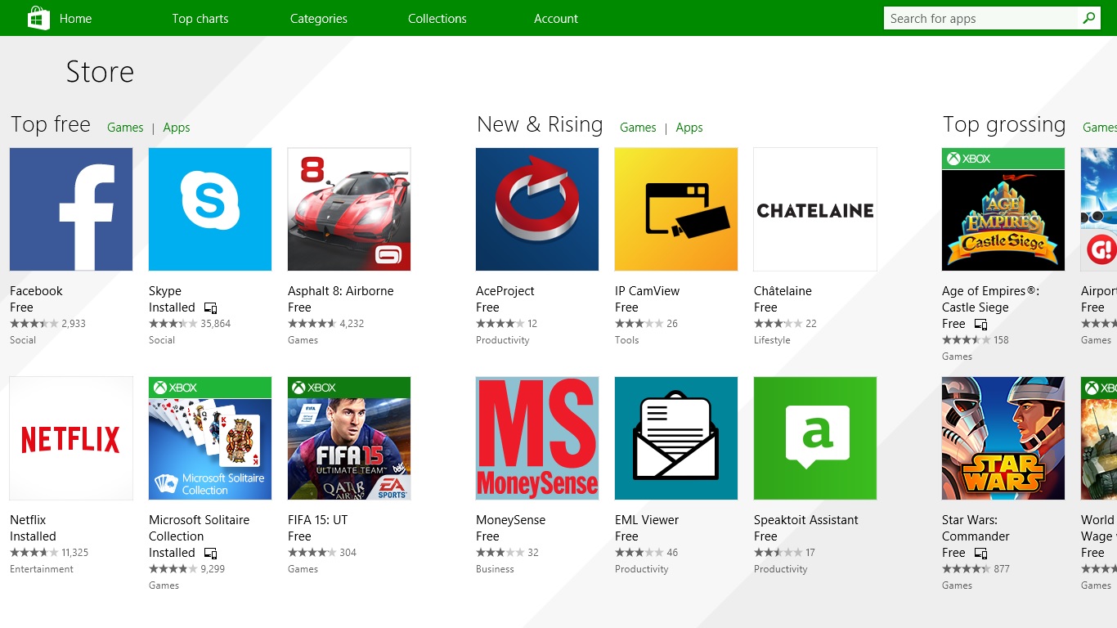This screenshot has width=1117, height=628.
Task: Click the device icon beside Skype Installed
Action: point(210,308)
